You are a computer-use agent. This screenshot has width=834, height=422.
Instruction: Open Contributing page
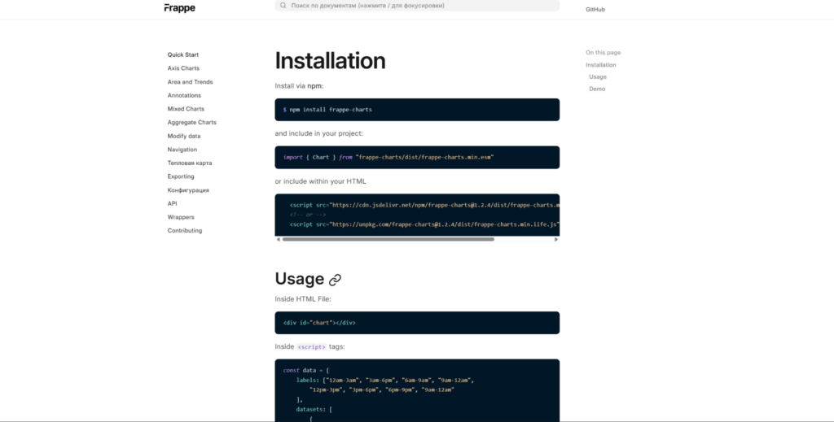[185, 230]
